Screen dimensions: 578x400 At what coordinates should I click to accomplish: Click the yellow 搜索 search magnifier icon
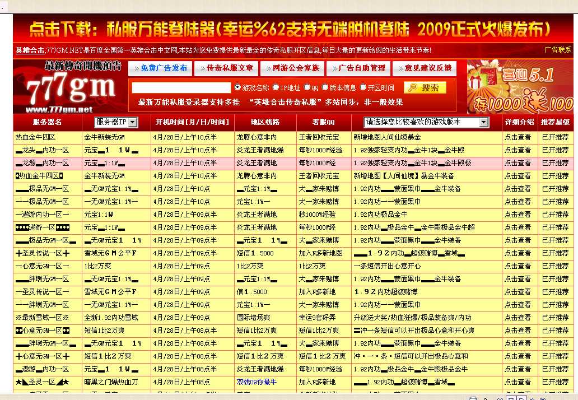pyautogui.click(x=413, y=88)
